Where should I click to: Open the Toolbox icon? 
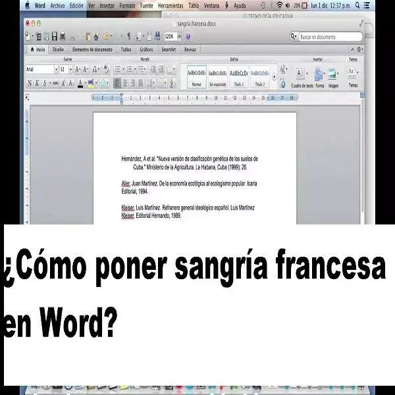[x=149, y=37]
